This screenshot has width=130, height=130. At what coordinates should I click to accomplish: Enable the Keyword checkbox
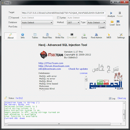pos(10,18)
